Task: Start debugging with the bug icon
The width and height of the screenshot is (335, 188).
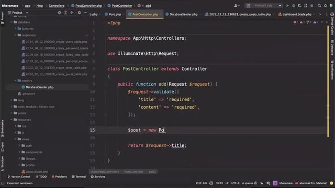Action: tap(294, 6)
